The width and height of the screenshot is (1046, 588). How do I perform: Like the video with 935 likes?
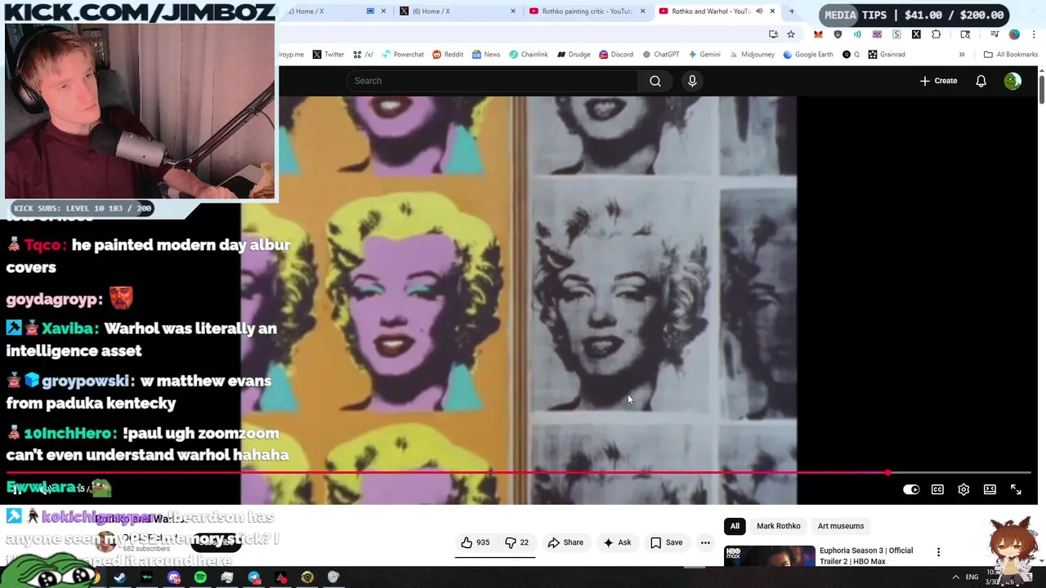pyautogui.click(x=475, y=542)
